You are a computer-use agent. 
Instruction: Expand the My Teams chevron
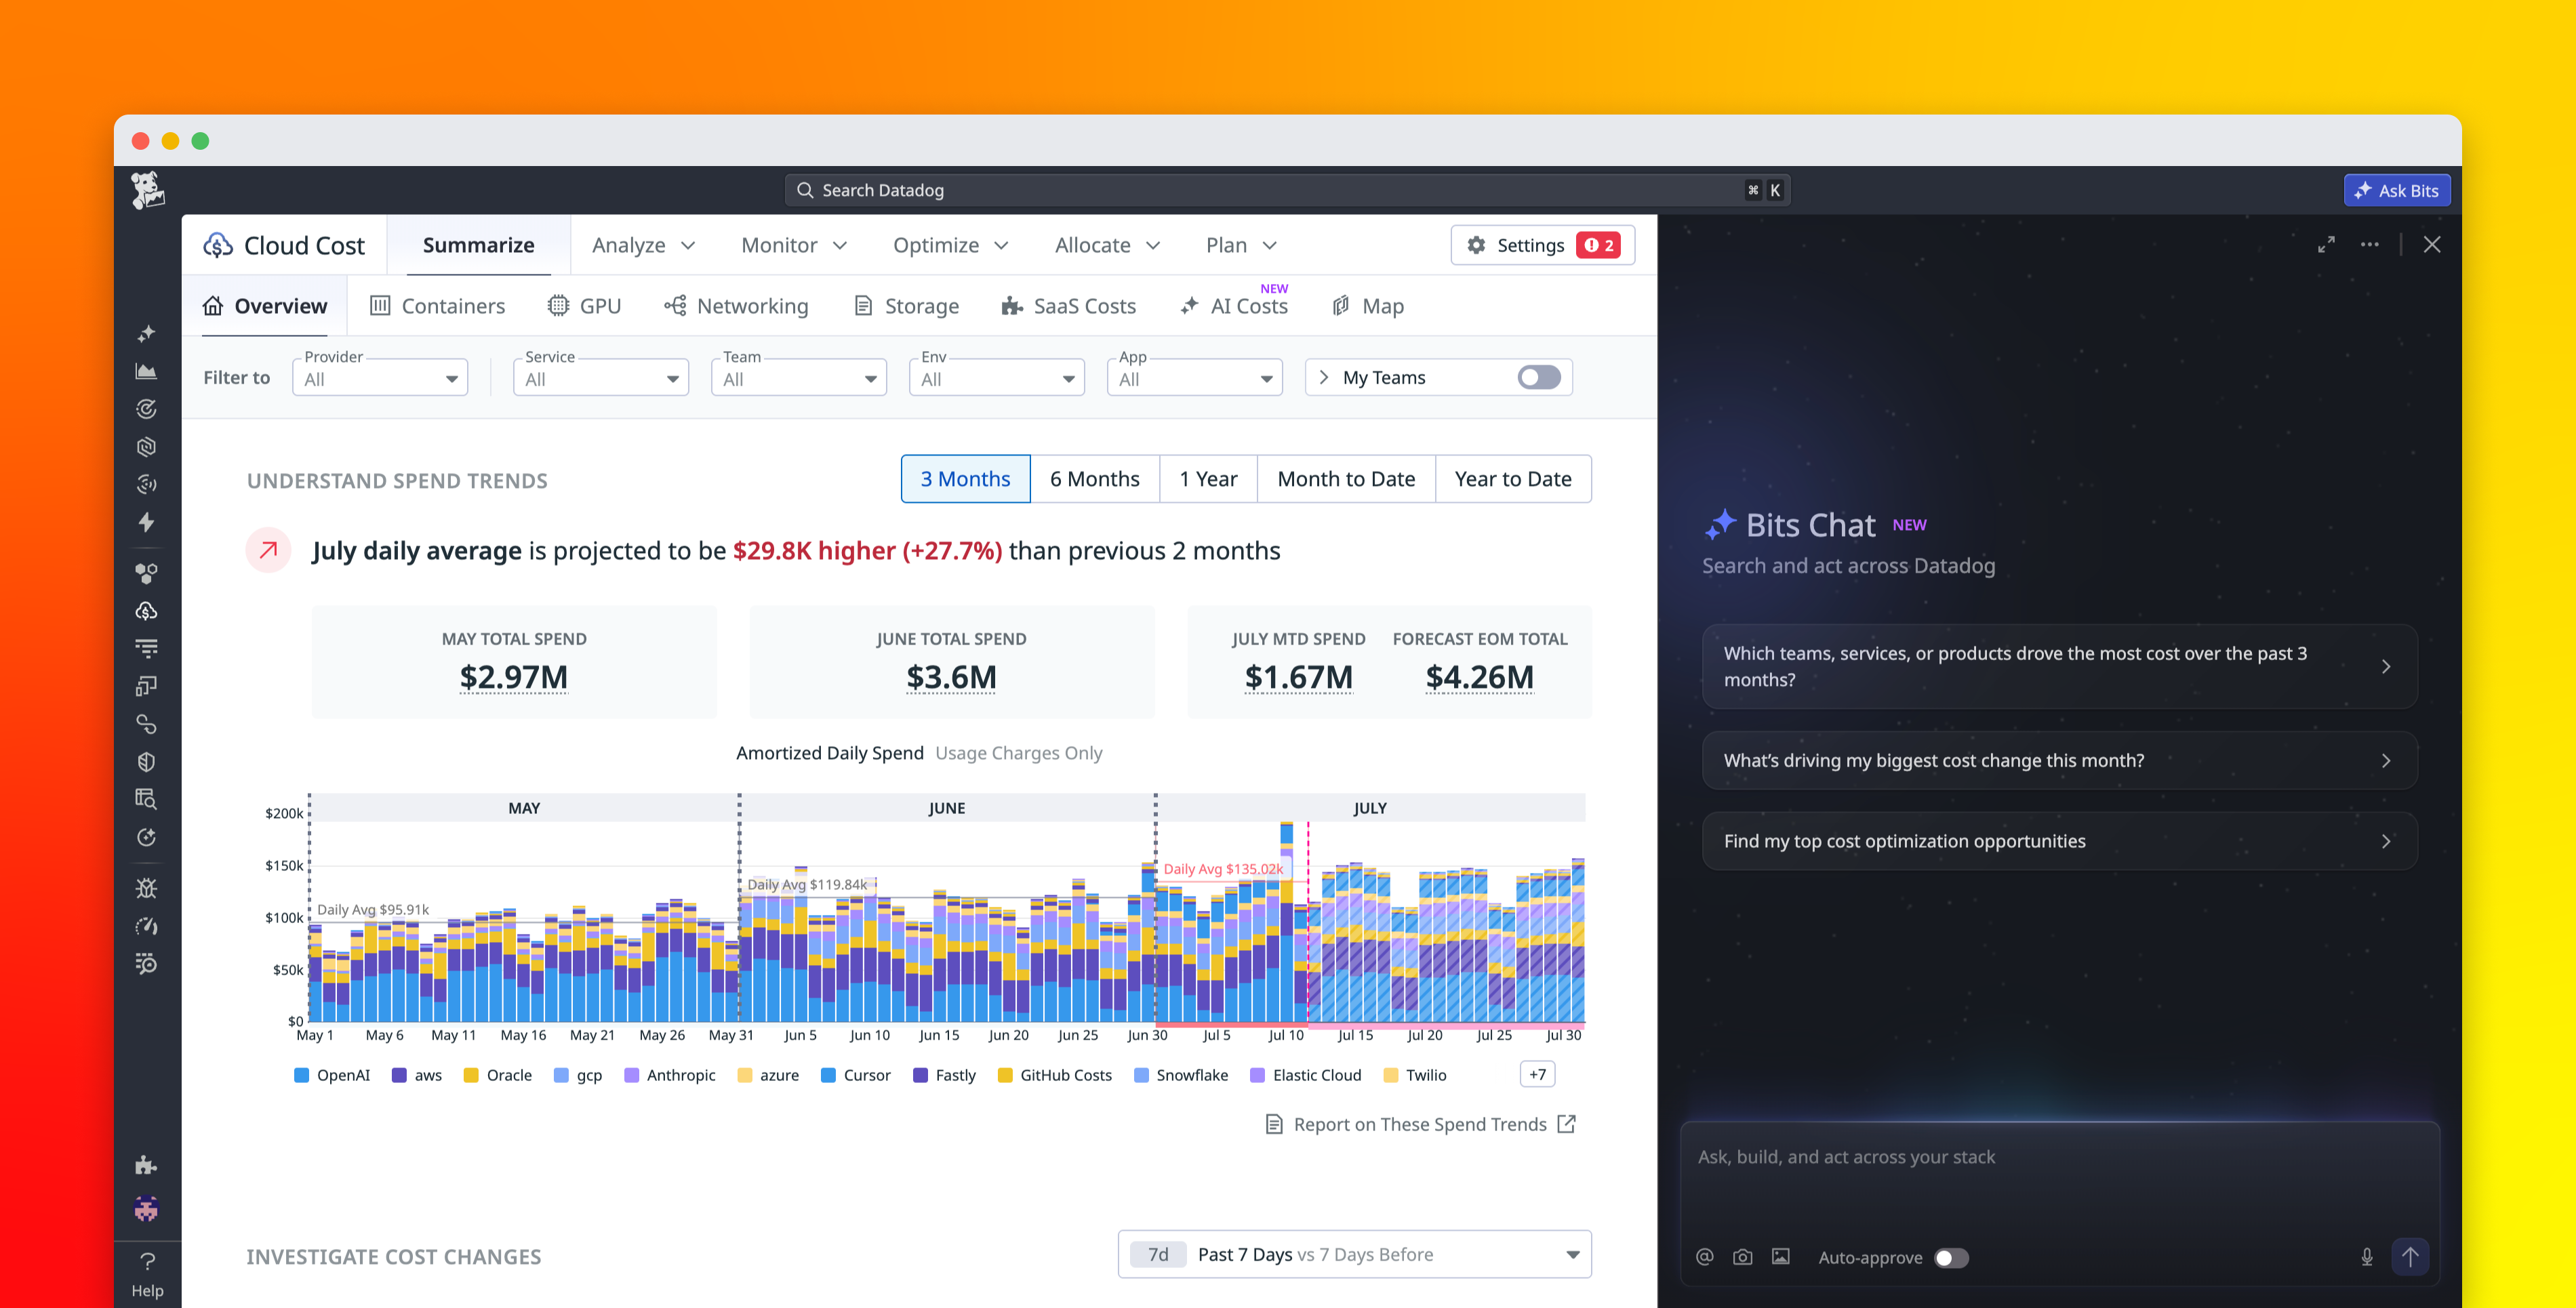pos(1324,377)
